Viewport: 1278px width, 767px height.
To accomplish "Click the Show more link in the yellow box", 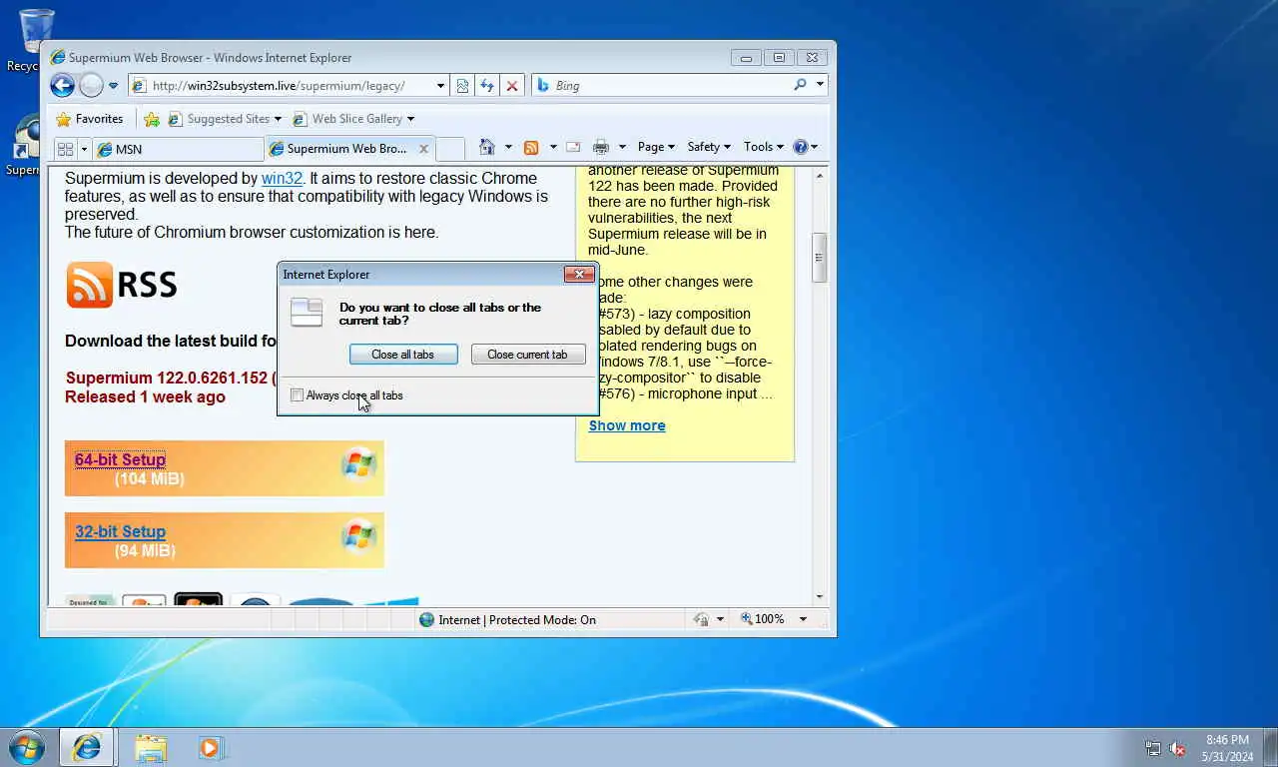I will [627, 425].
